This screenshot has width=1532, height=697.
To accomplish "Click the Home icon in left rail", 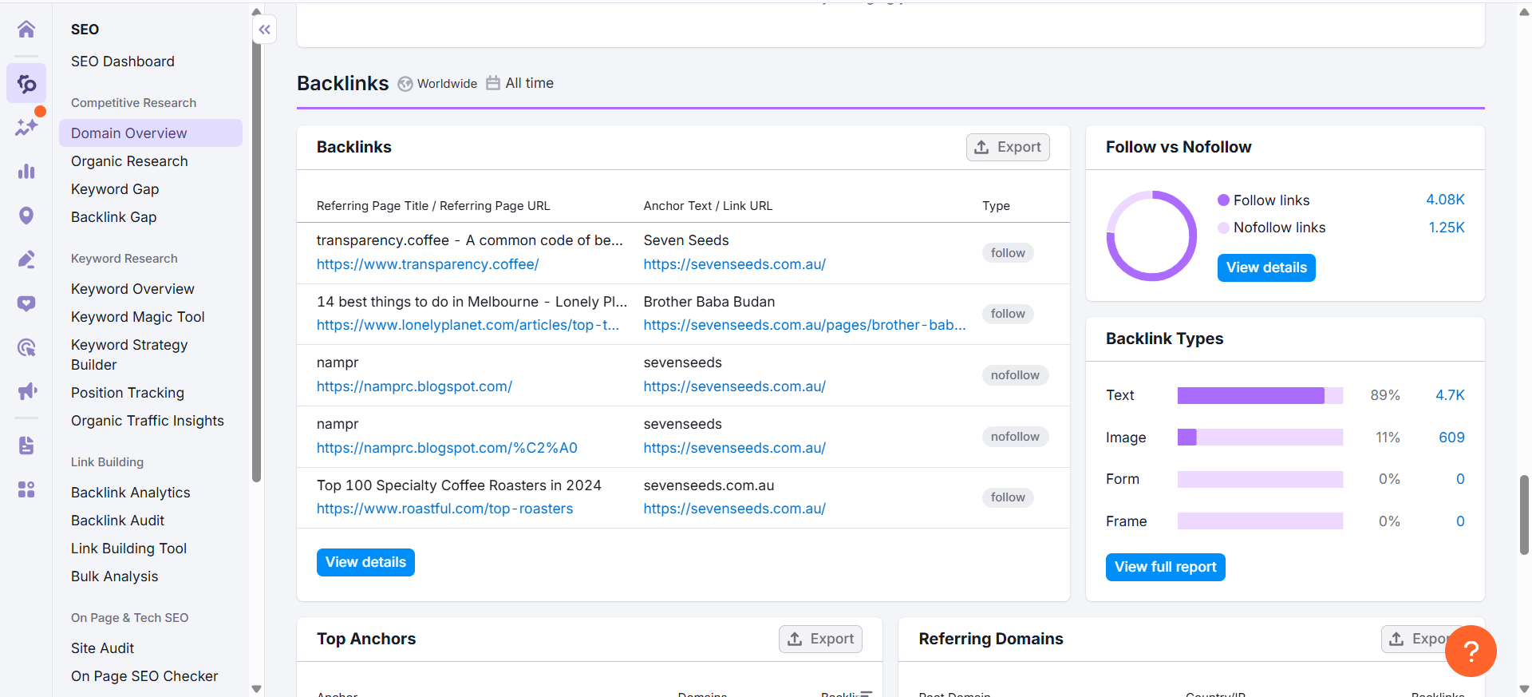I will (x=26, y=30).
